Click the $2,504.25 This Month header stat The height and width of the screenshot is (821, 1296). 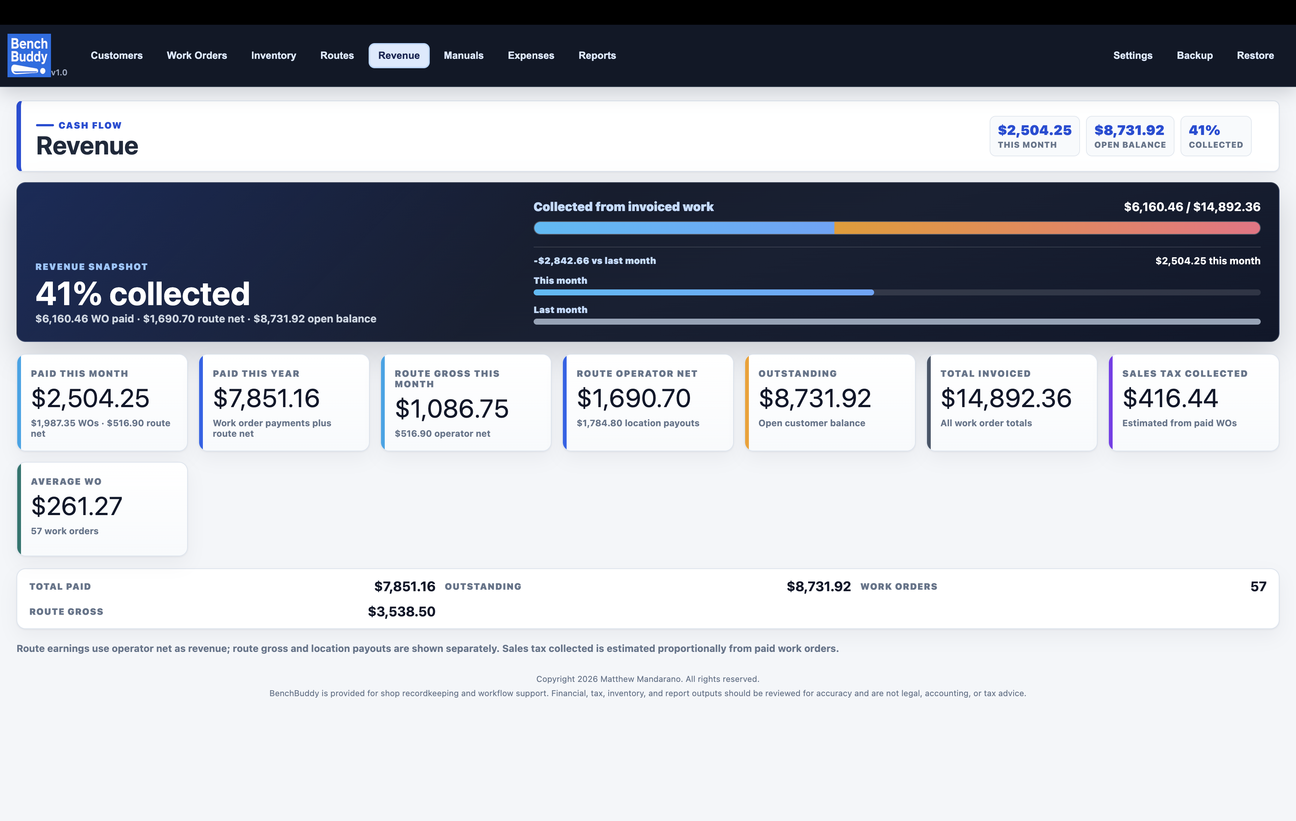tap(1034, 136)
